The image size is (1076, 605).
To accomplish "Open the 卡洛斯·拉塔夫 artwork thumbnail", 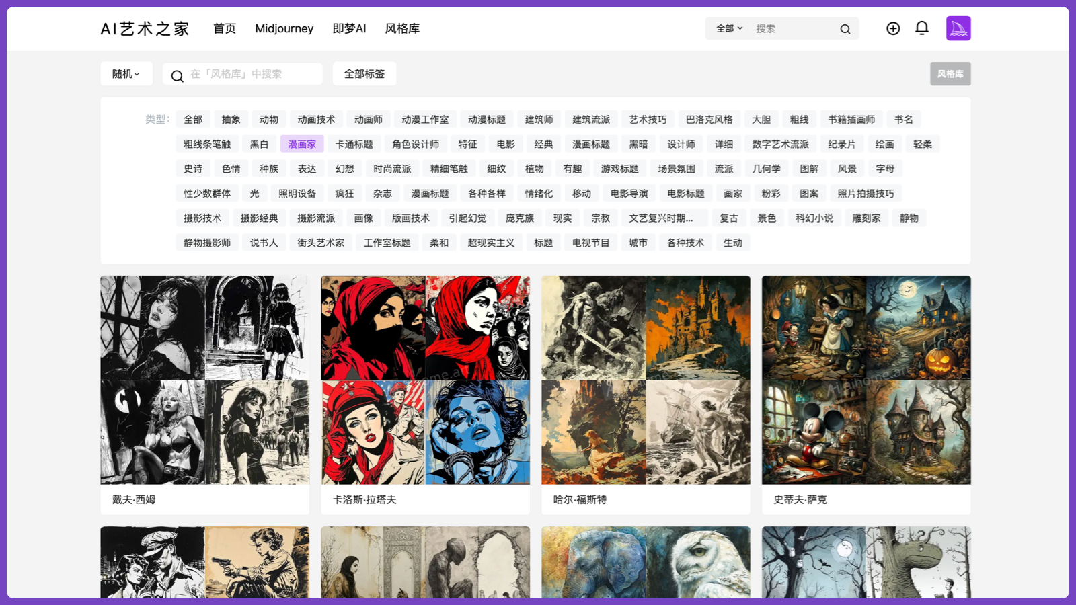I will 426,380.
